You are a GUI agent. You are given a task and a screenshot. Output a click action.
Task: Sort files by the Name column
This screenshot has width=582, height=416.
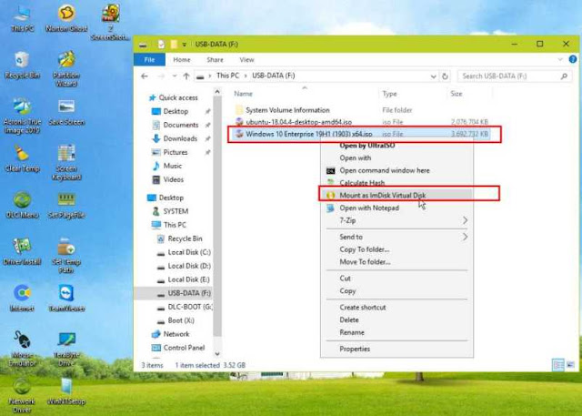[x=305, y=94]
